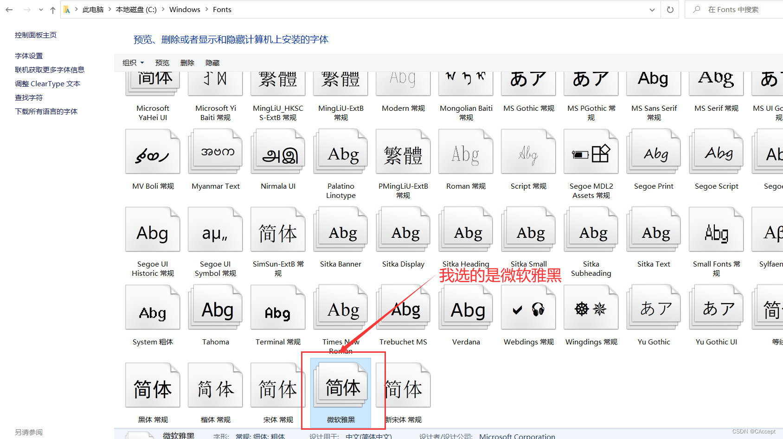Select the Script font icon
This screenshot has width=783, height=439.
click(528, 152)
